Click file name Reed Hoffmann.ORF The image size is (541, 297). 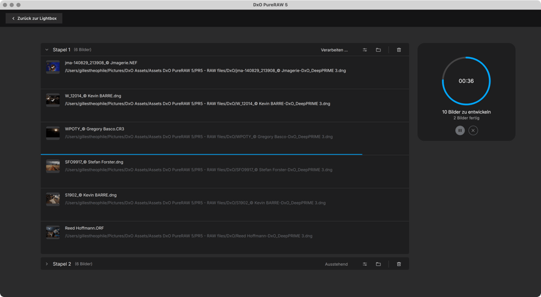pos(84,228)
